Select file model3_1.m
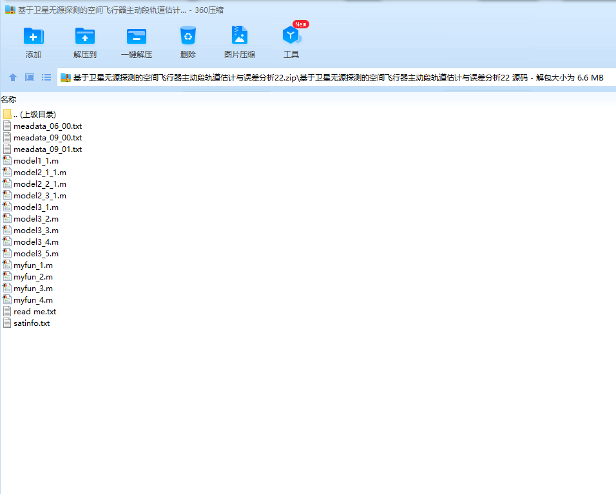 (x=31, y=207)
